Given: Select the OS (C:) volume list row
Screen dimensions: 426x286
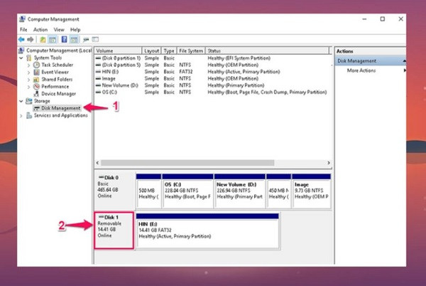Looking at the screenshot, I should pyautogui.click(x=213, y=92).
